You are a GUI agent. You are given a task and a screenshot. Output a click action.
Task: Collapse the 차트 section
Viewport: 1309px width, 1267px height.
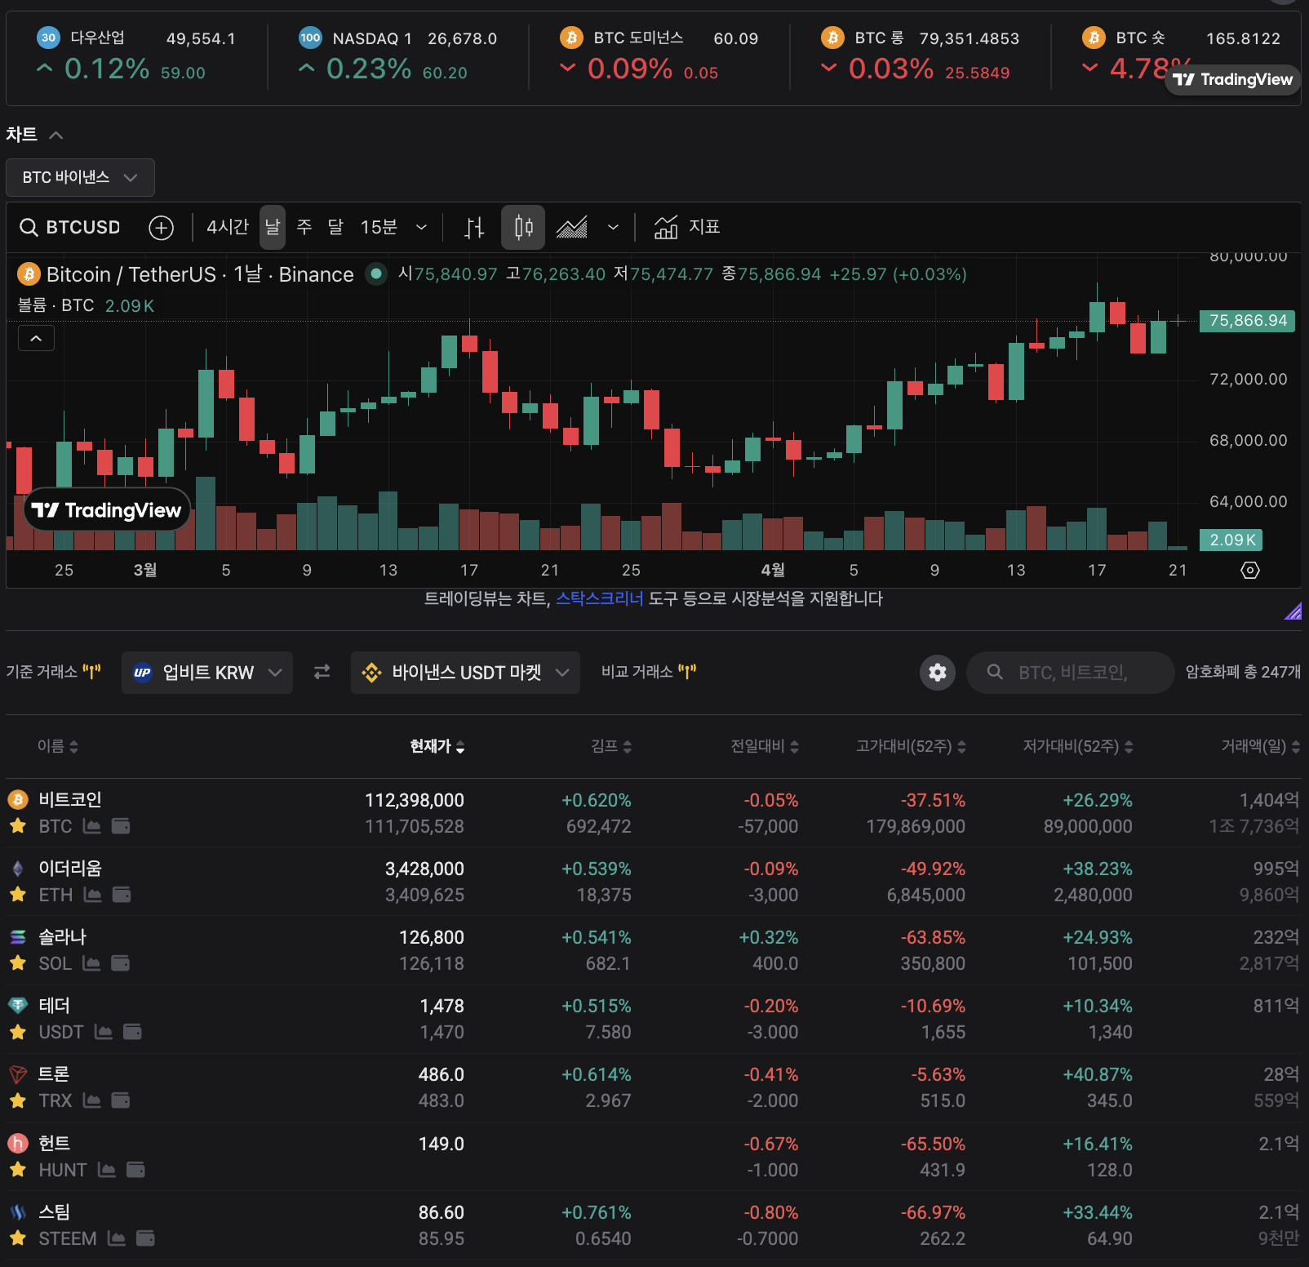pyautogui.click(x=56, y=135)
